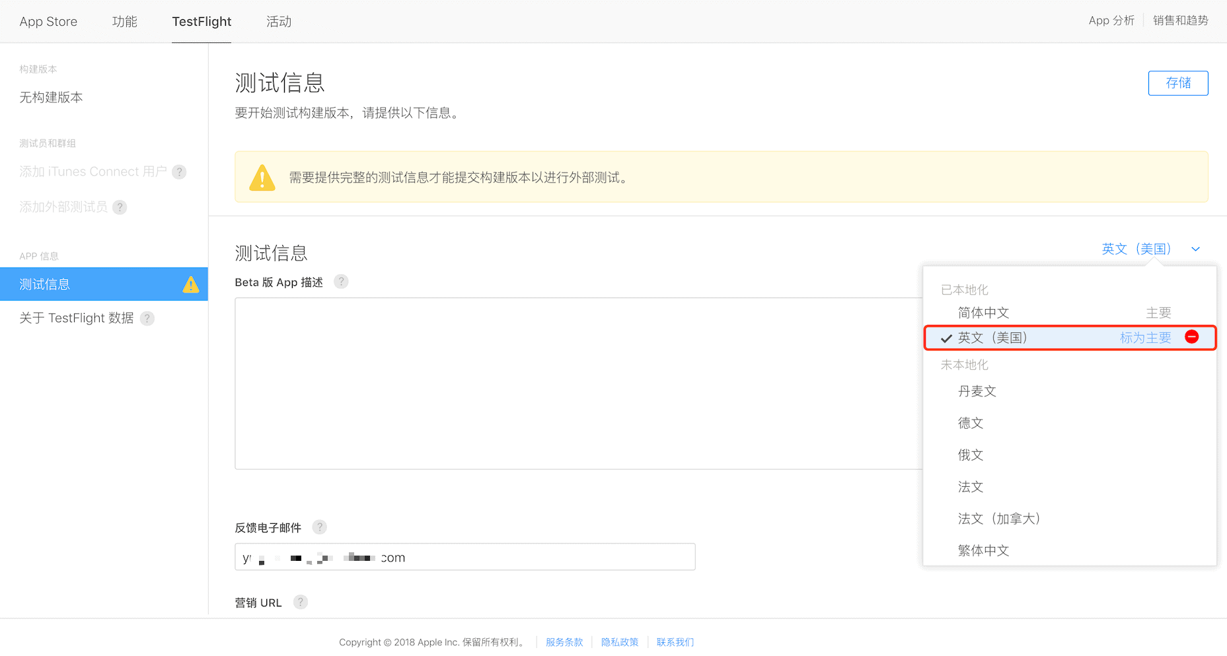Open the 活动 tab
The height and width of the screenshot is (656, 1227).
[279, 22]
